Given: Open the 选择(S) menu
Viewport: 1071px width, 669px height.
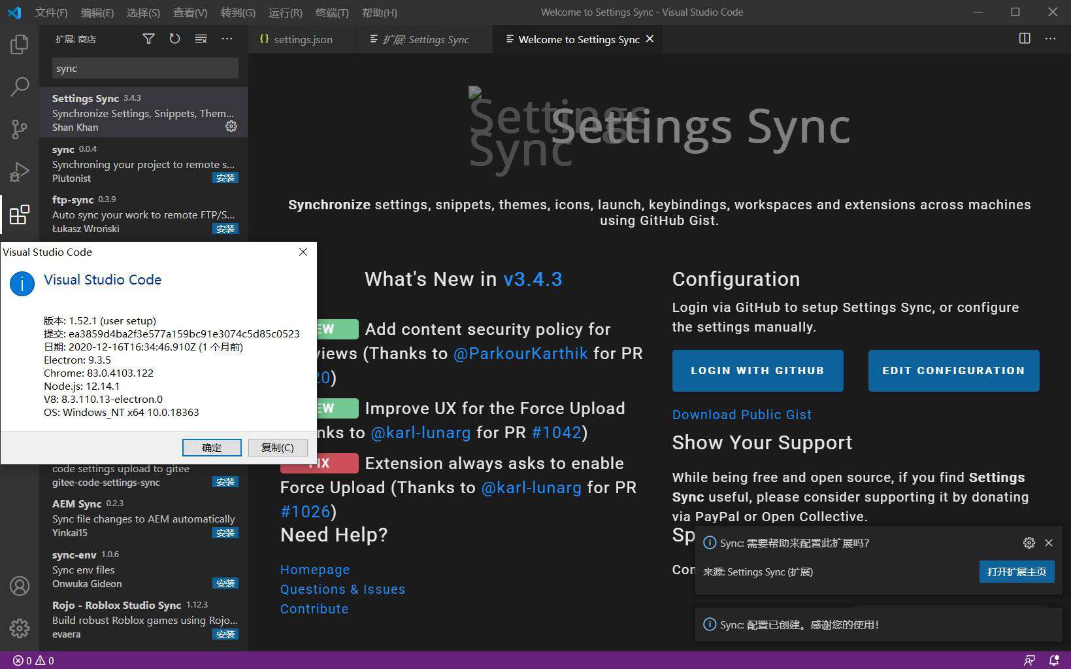Looking at the screenshot, I should click(143, 12).
